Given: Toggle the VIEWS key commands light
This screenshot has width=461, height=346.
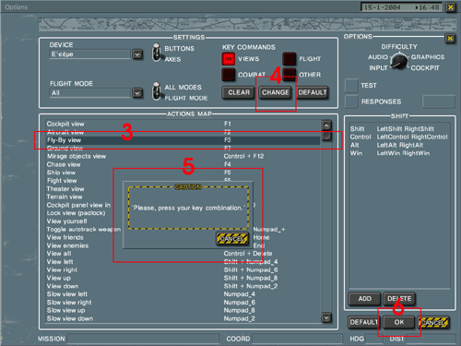Looking at the screenshot, I should [228, 59].
